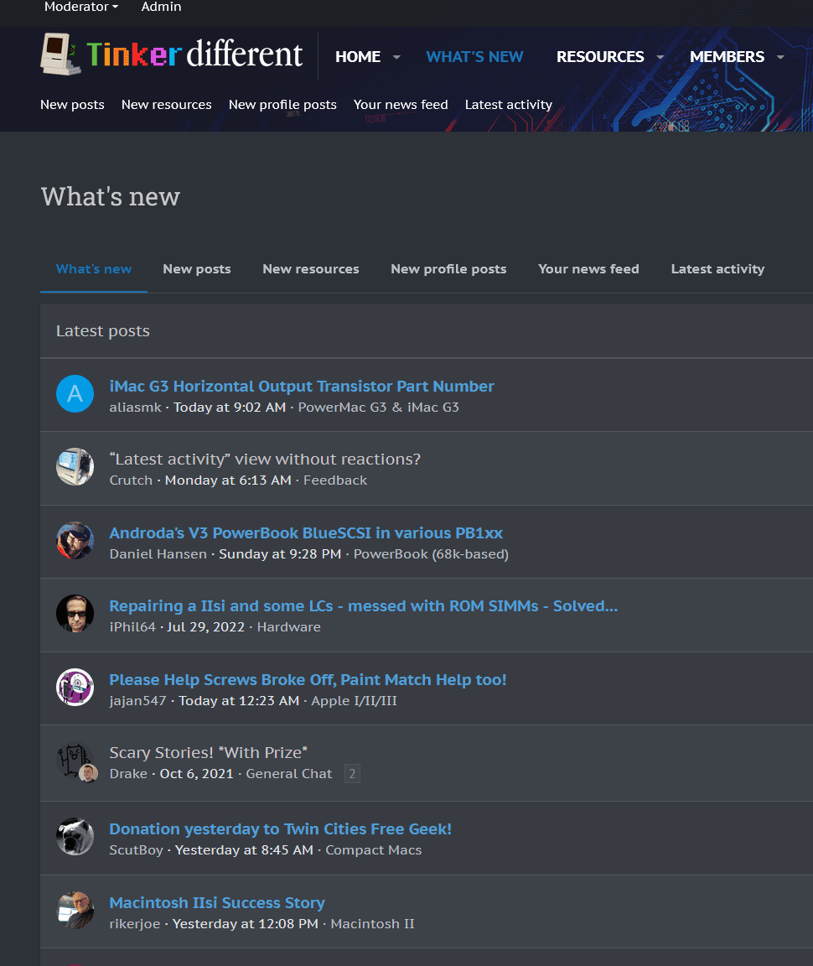The height and width of the screenshot is (966, 813).
Task: Select the What's new tab
Action: click(94, 269)
